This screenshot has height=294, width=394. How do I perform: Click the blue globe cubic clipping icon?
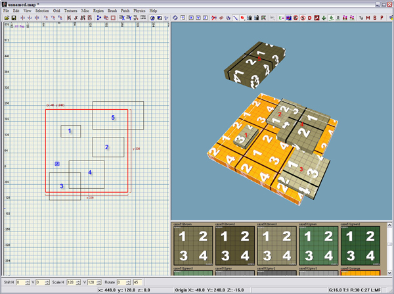pyautogui.click(x=152, y=18)
